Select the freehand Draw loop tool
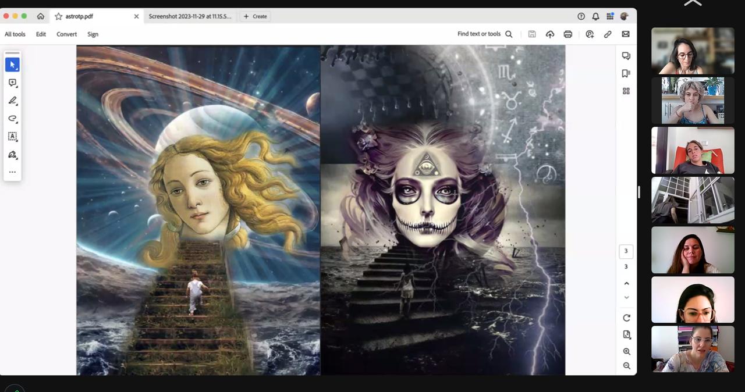This screenshot has height=392, width=745. click(12, 119)
